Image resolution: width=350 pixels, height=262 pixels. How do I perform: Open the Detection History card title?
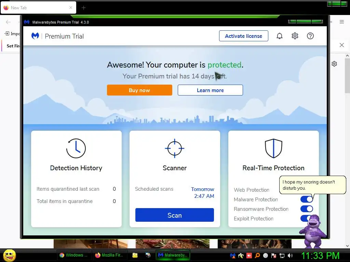point(76,168)
